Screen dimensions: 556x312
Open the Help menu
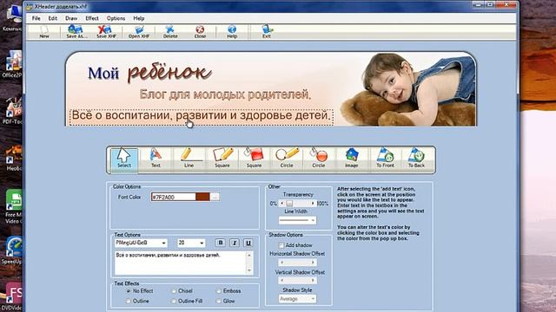pyautogui.click(x=139, y=18)
